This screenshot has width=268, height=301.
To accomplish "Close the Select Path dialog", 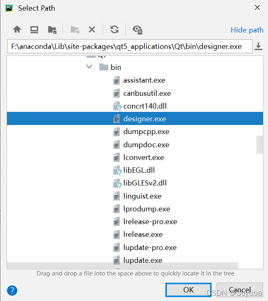I will click(x=257, y=7).
